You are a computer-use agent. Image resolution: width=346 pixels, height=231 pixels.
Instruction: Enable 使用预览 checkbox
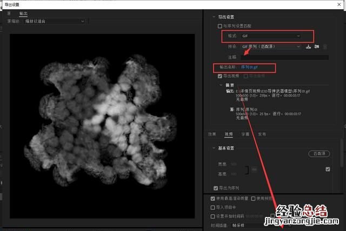[x=254, y=199]
